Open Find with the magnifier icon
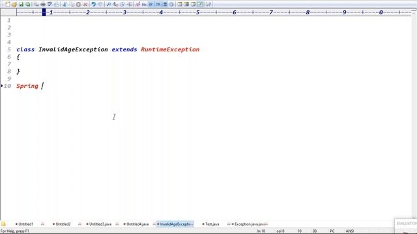The height and width of the screenshot is (234, 417). click(109, 5)
